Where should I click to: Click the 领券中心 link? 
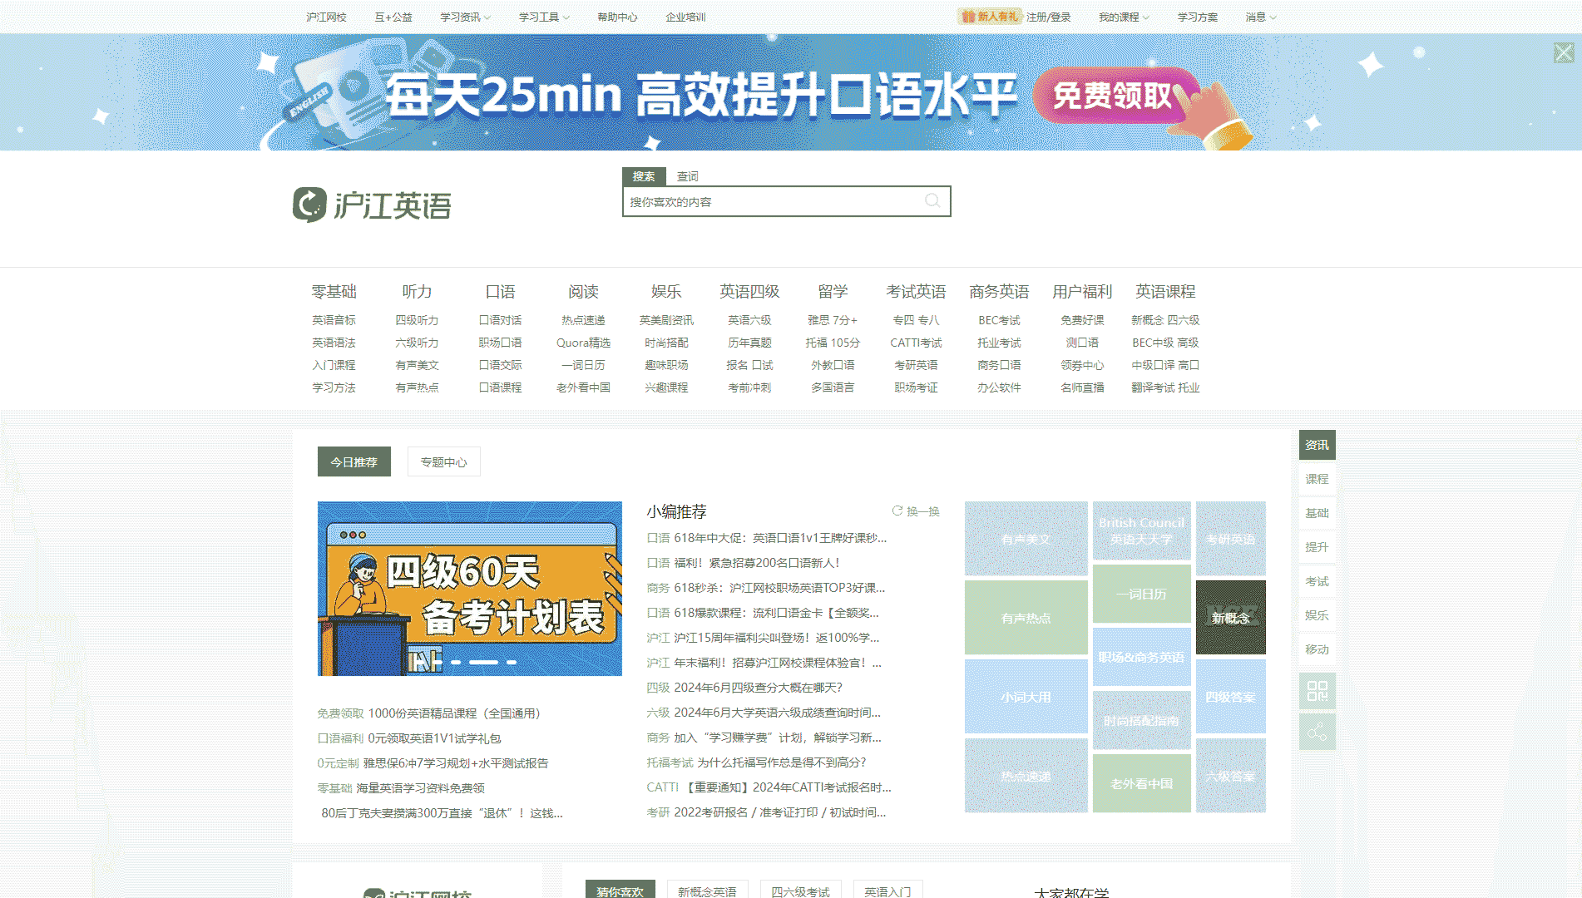[1082, 365]
